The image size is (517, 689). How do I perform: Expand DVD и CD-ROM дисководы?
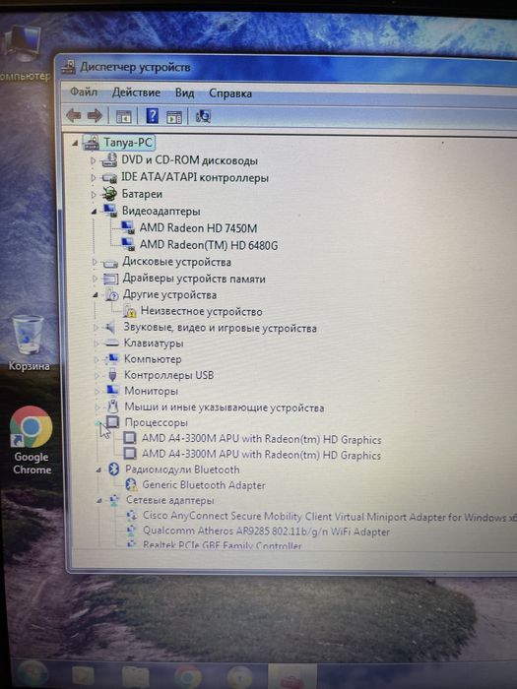click(93, 160)
